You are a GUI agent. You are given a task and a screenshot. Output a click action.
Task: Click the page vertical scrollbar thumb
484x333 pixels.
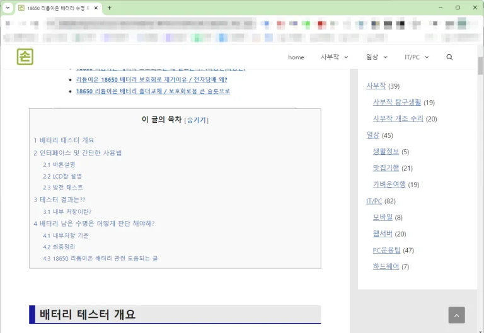480,65
